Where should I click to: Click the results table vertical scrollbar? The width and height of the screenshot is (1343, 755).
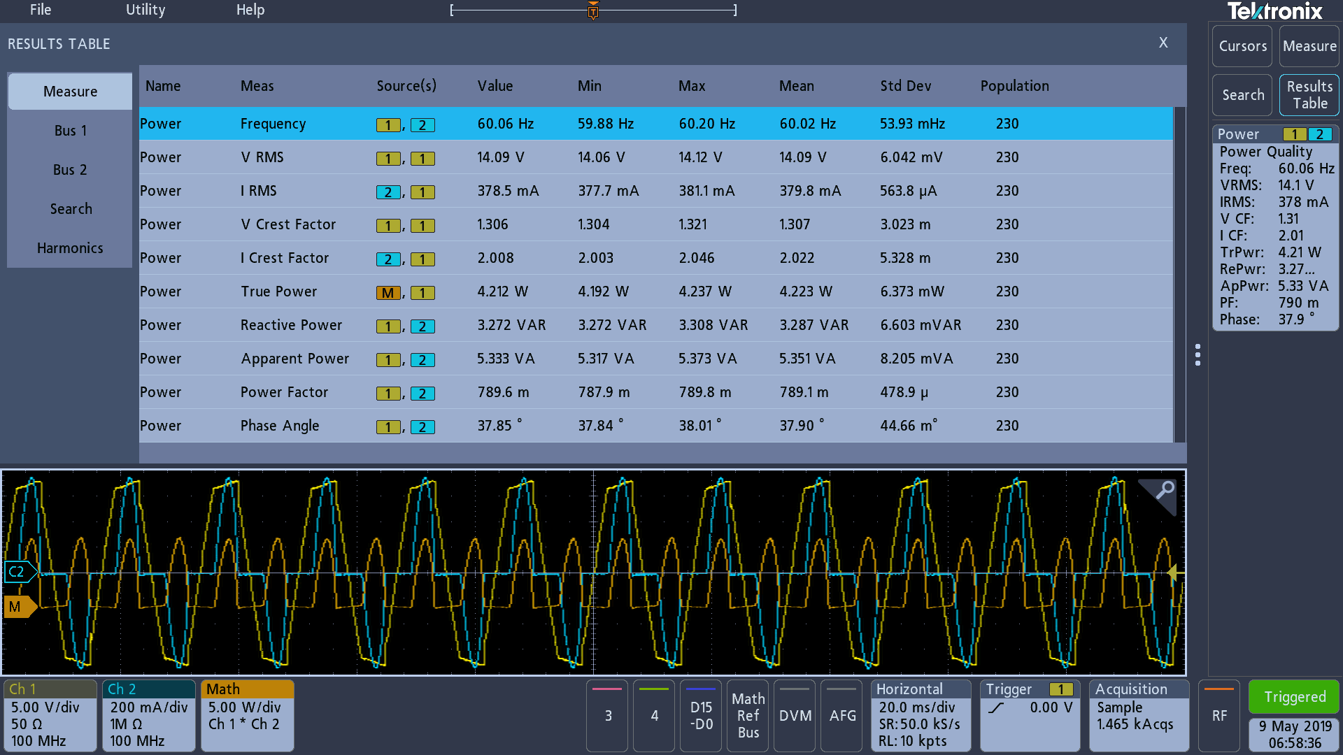[x=1180, y=274]
